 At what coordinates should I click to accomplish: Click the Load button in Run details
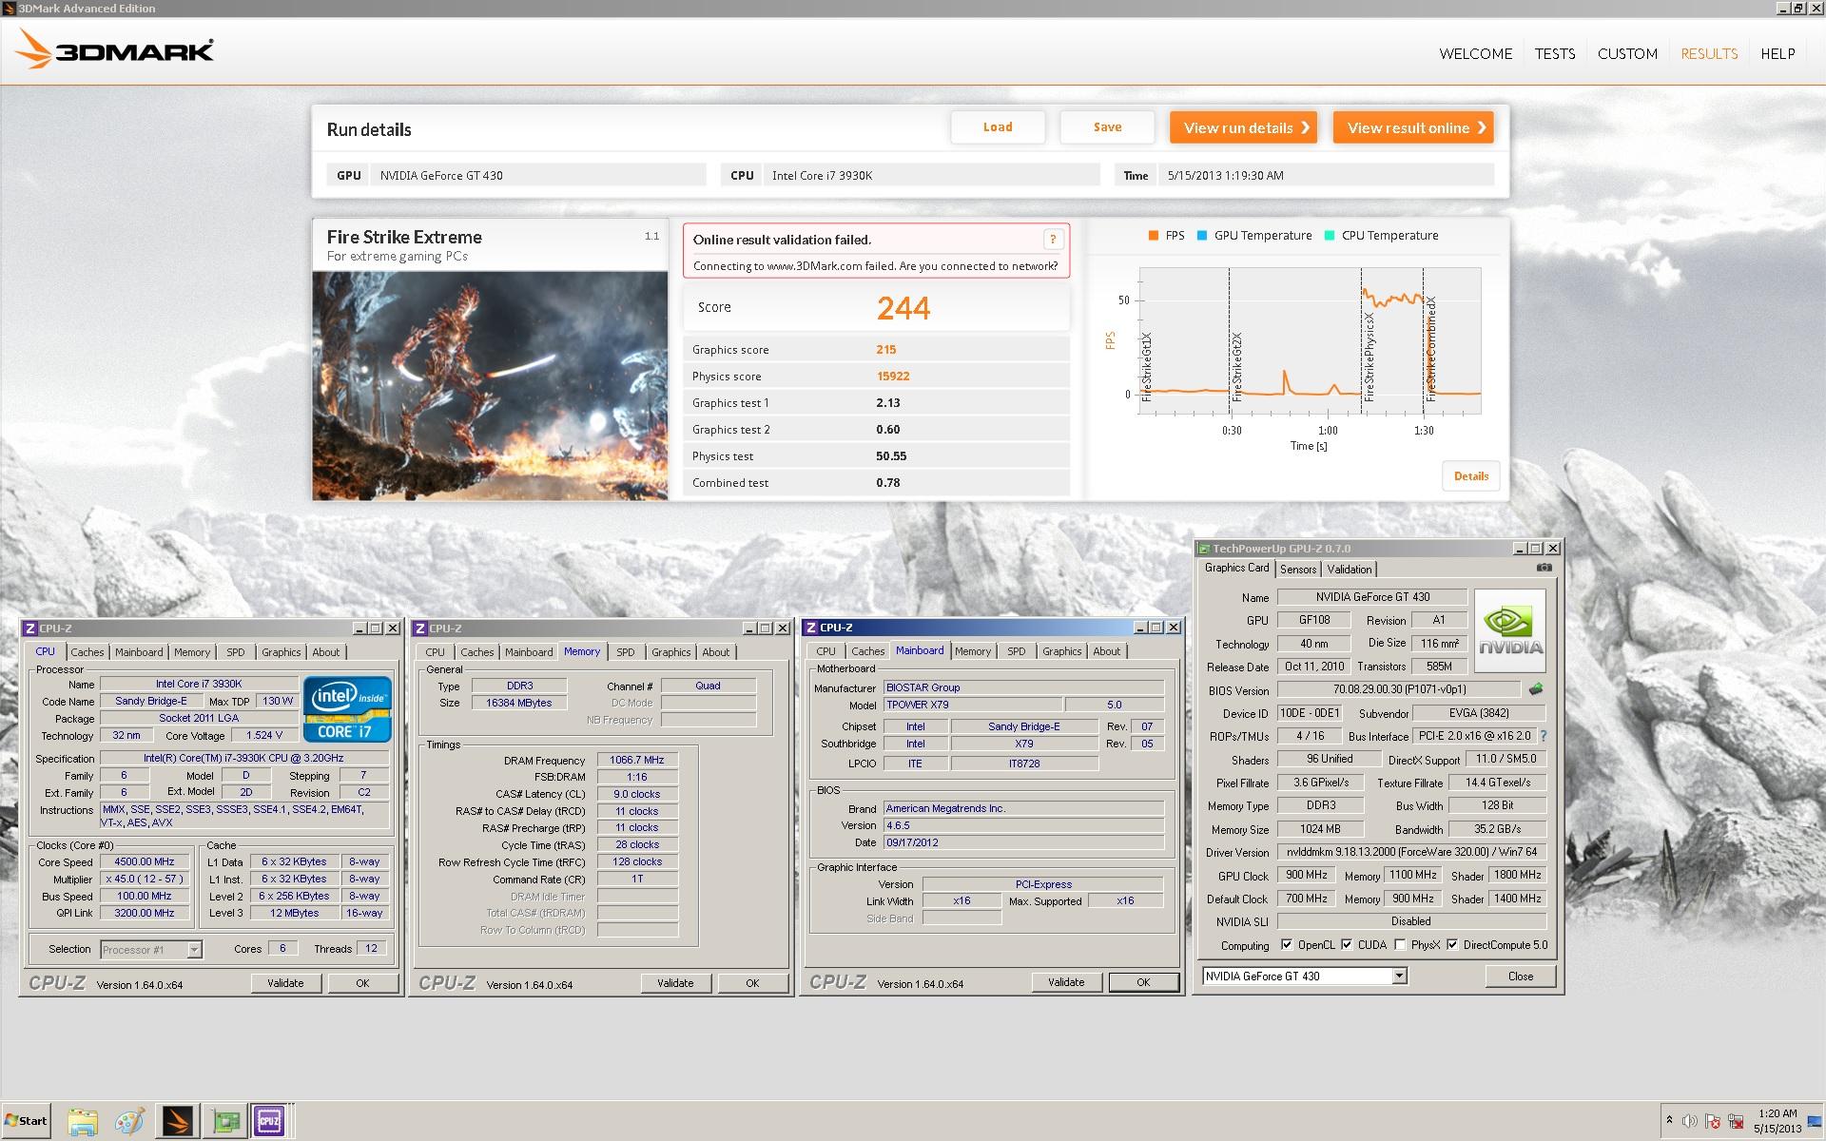click(998, 127)
